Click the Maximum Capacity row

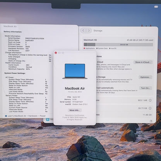coord(19,69)
